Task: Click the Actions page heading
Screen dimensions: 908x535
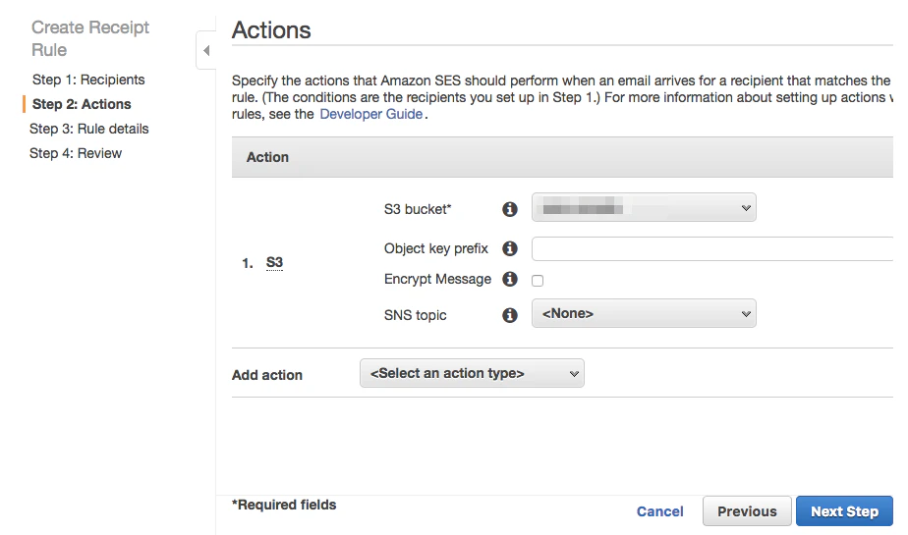Action: (271, 30)
